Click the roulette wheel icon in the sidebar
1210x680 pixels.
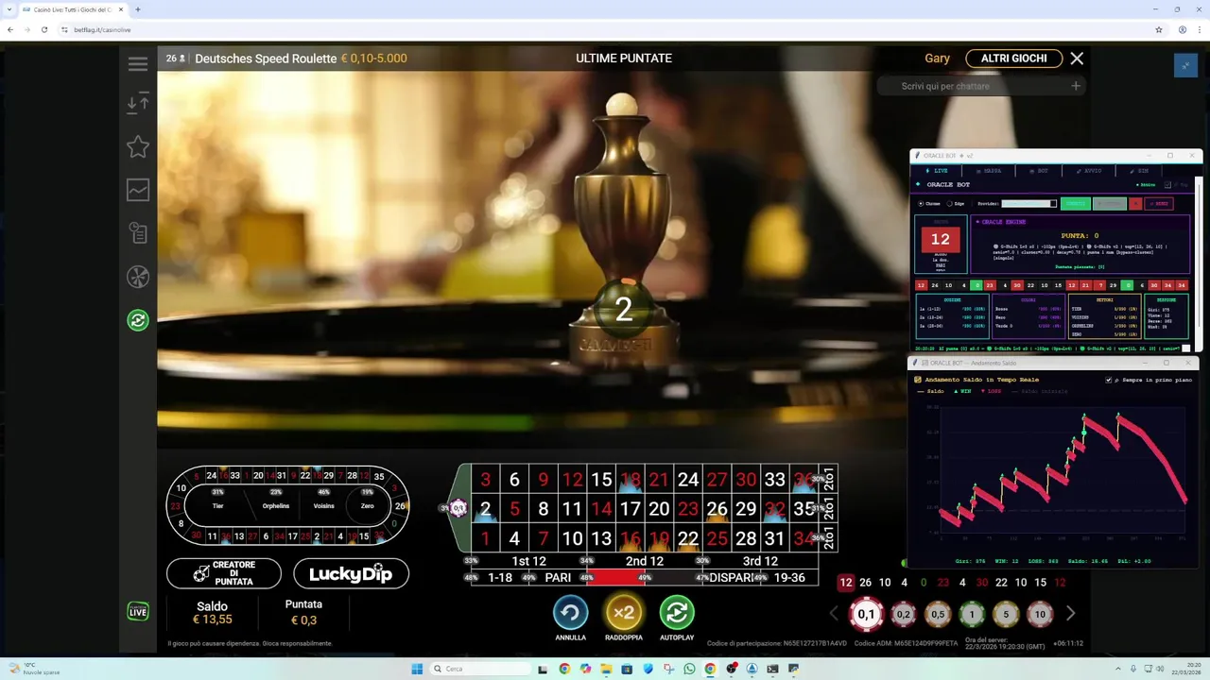pos(138,277)
